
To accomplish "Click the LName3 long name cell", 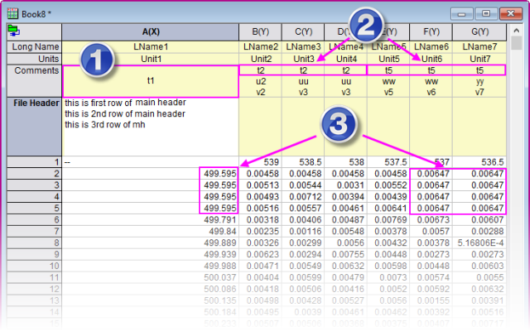I will point(303,47).
